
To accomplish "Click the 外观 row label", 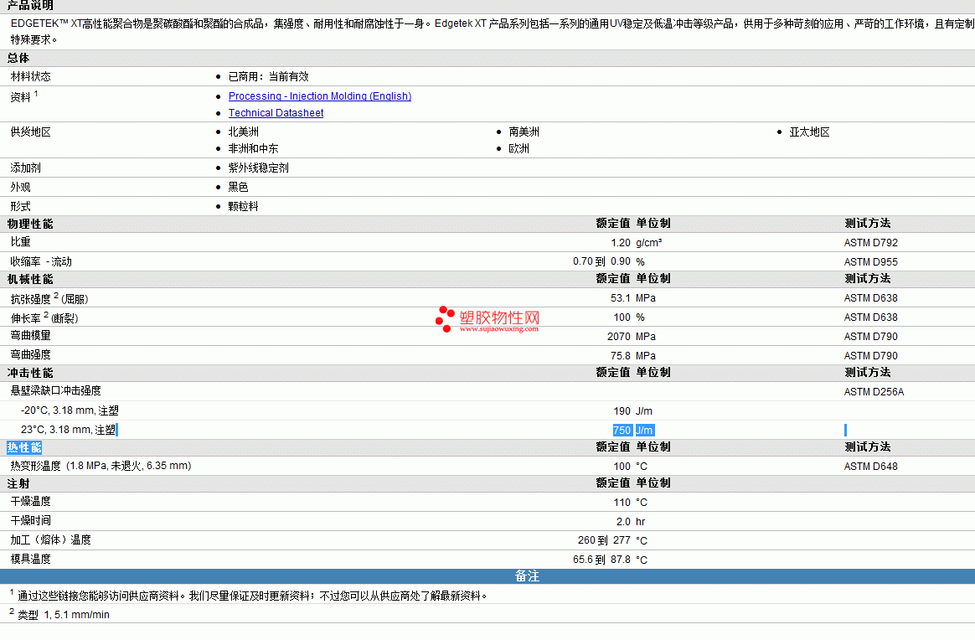I will click(x=20, y=187).
